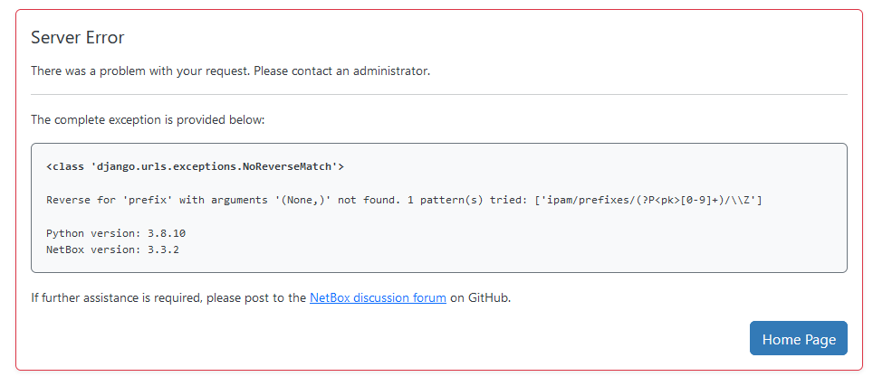Viewport: 873px width, 386px height.
Task: Click the NoReverseMatch exception class line
Action: [x=195, y=166]
